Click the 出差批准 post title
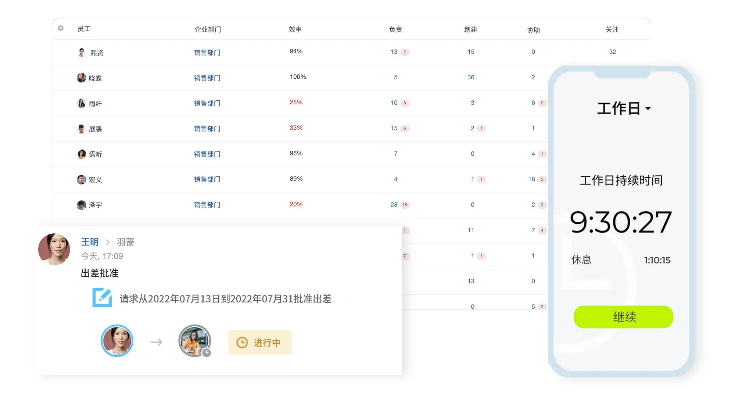 pyautogui.click(x=100, y=273)
